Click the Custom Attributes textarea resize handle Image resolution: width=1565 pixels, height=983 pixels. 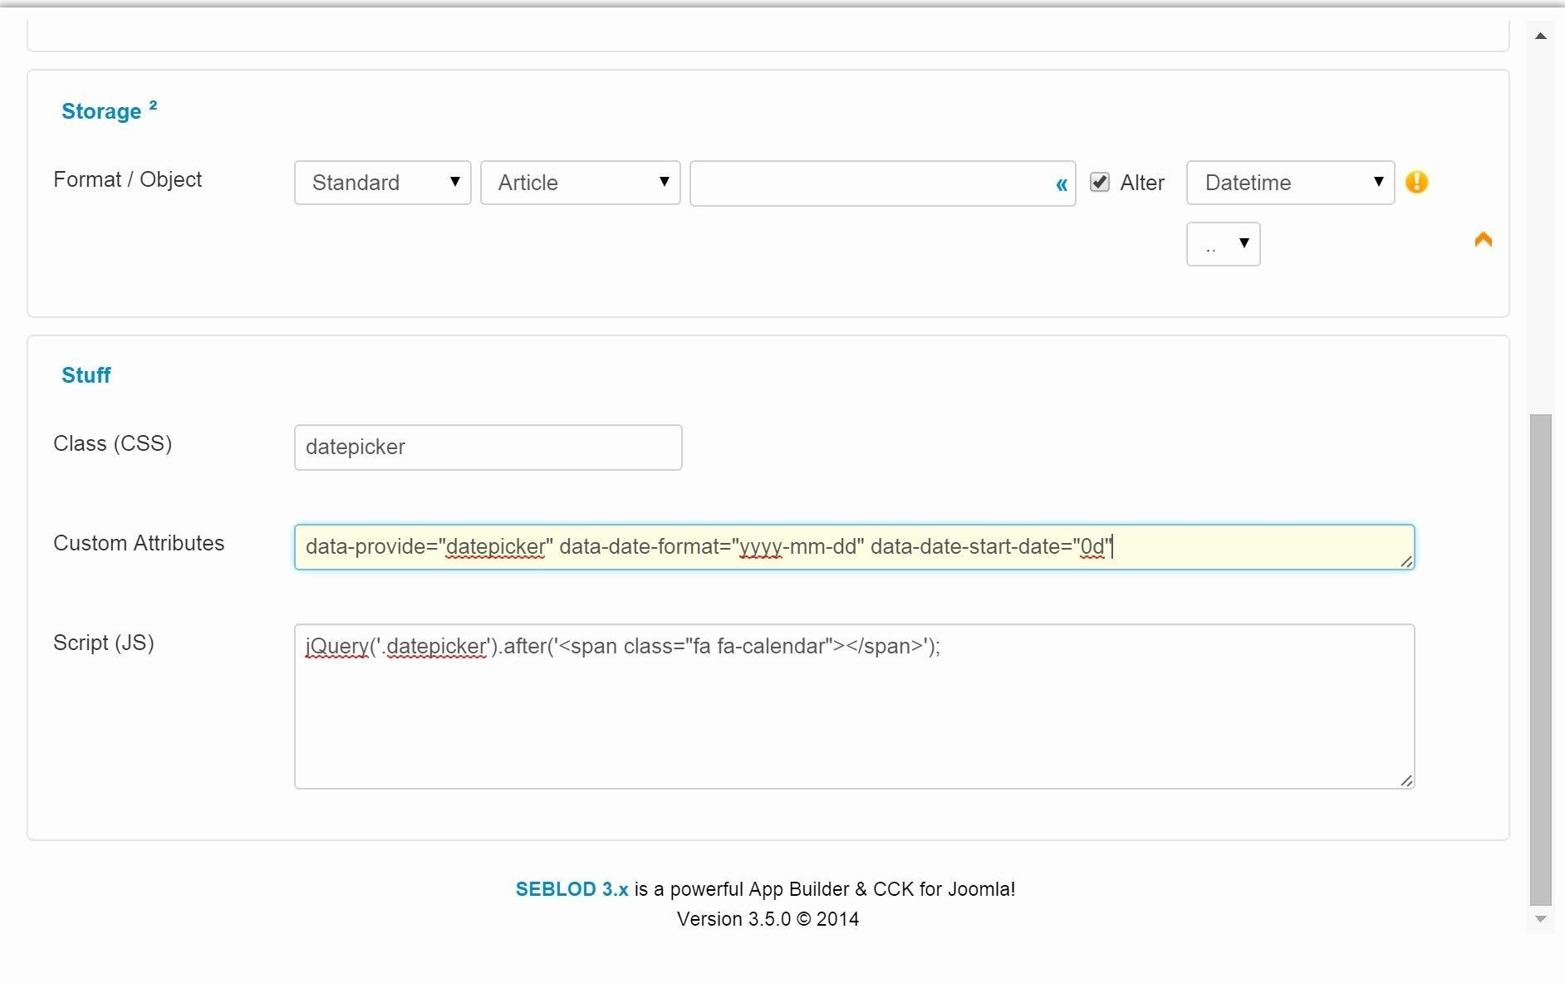[1406, 561]
